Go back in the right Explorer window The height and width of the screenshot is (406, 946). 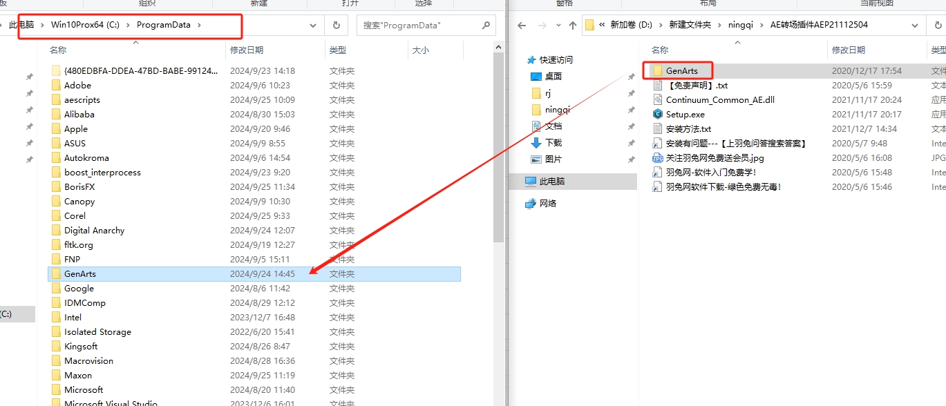click(522, 26)
